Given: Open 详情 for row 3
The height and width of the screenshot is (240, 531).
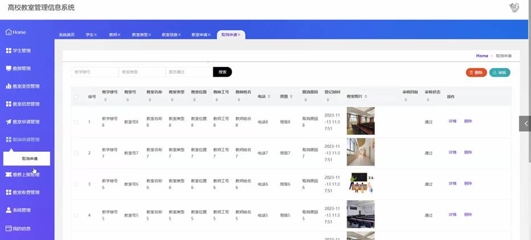Looking at the screenshot, I should point(452,184).
